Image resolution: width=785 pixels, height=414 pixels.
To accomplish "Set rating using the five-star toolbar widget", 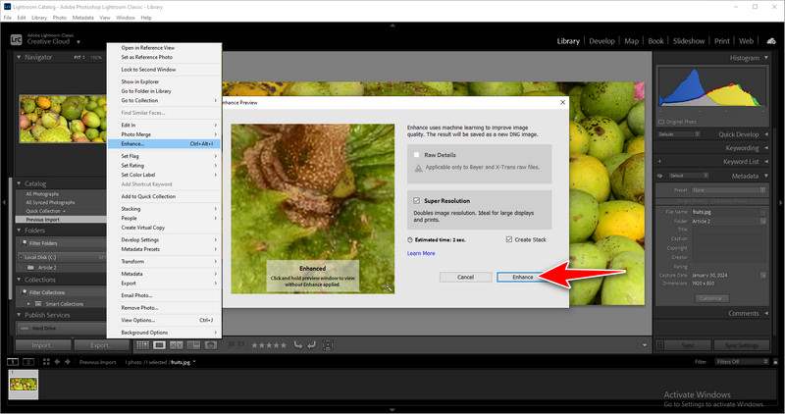I will click(269, 345).
